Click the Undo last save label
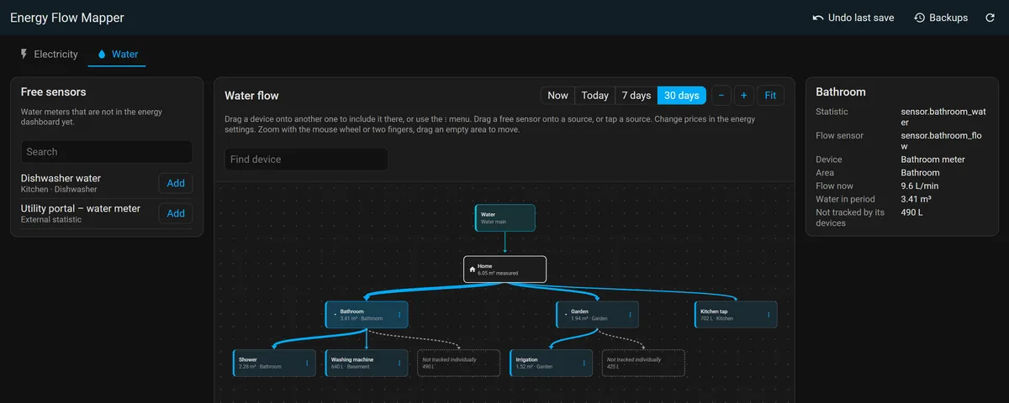 pos(861,18)
